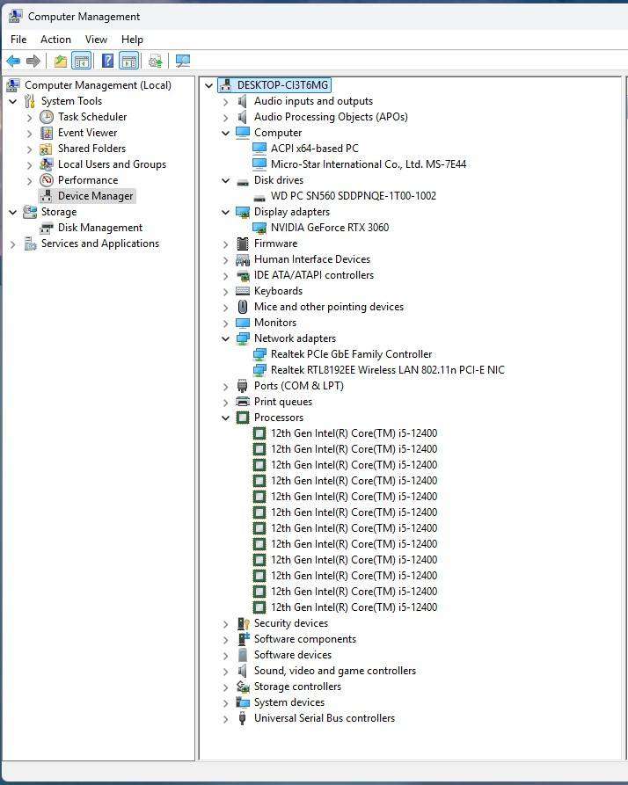This screenshot has width=628, height=785.
Task: Click the Up one level folder icon
Action: (x=61, y=61)
